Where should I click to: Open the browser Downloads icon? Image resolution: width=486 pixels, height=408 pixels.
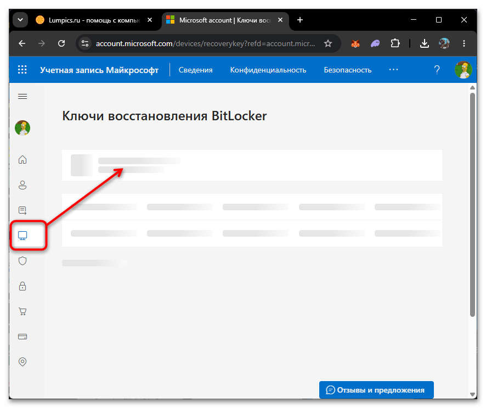pyautogui.click(x=425, y=44)
